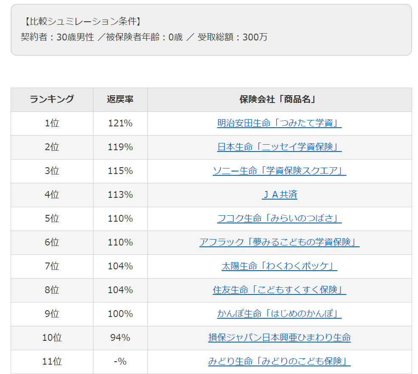Click the 被保険者年齢：0歳 condition text
The image size is (418, 374).
coord(144,37)
